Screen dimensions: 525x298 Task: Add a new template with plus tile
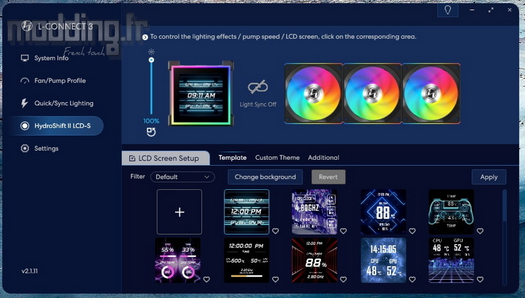click(x=179, y=212)
